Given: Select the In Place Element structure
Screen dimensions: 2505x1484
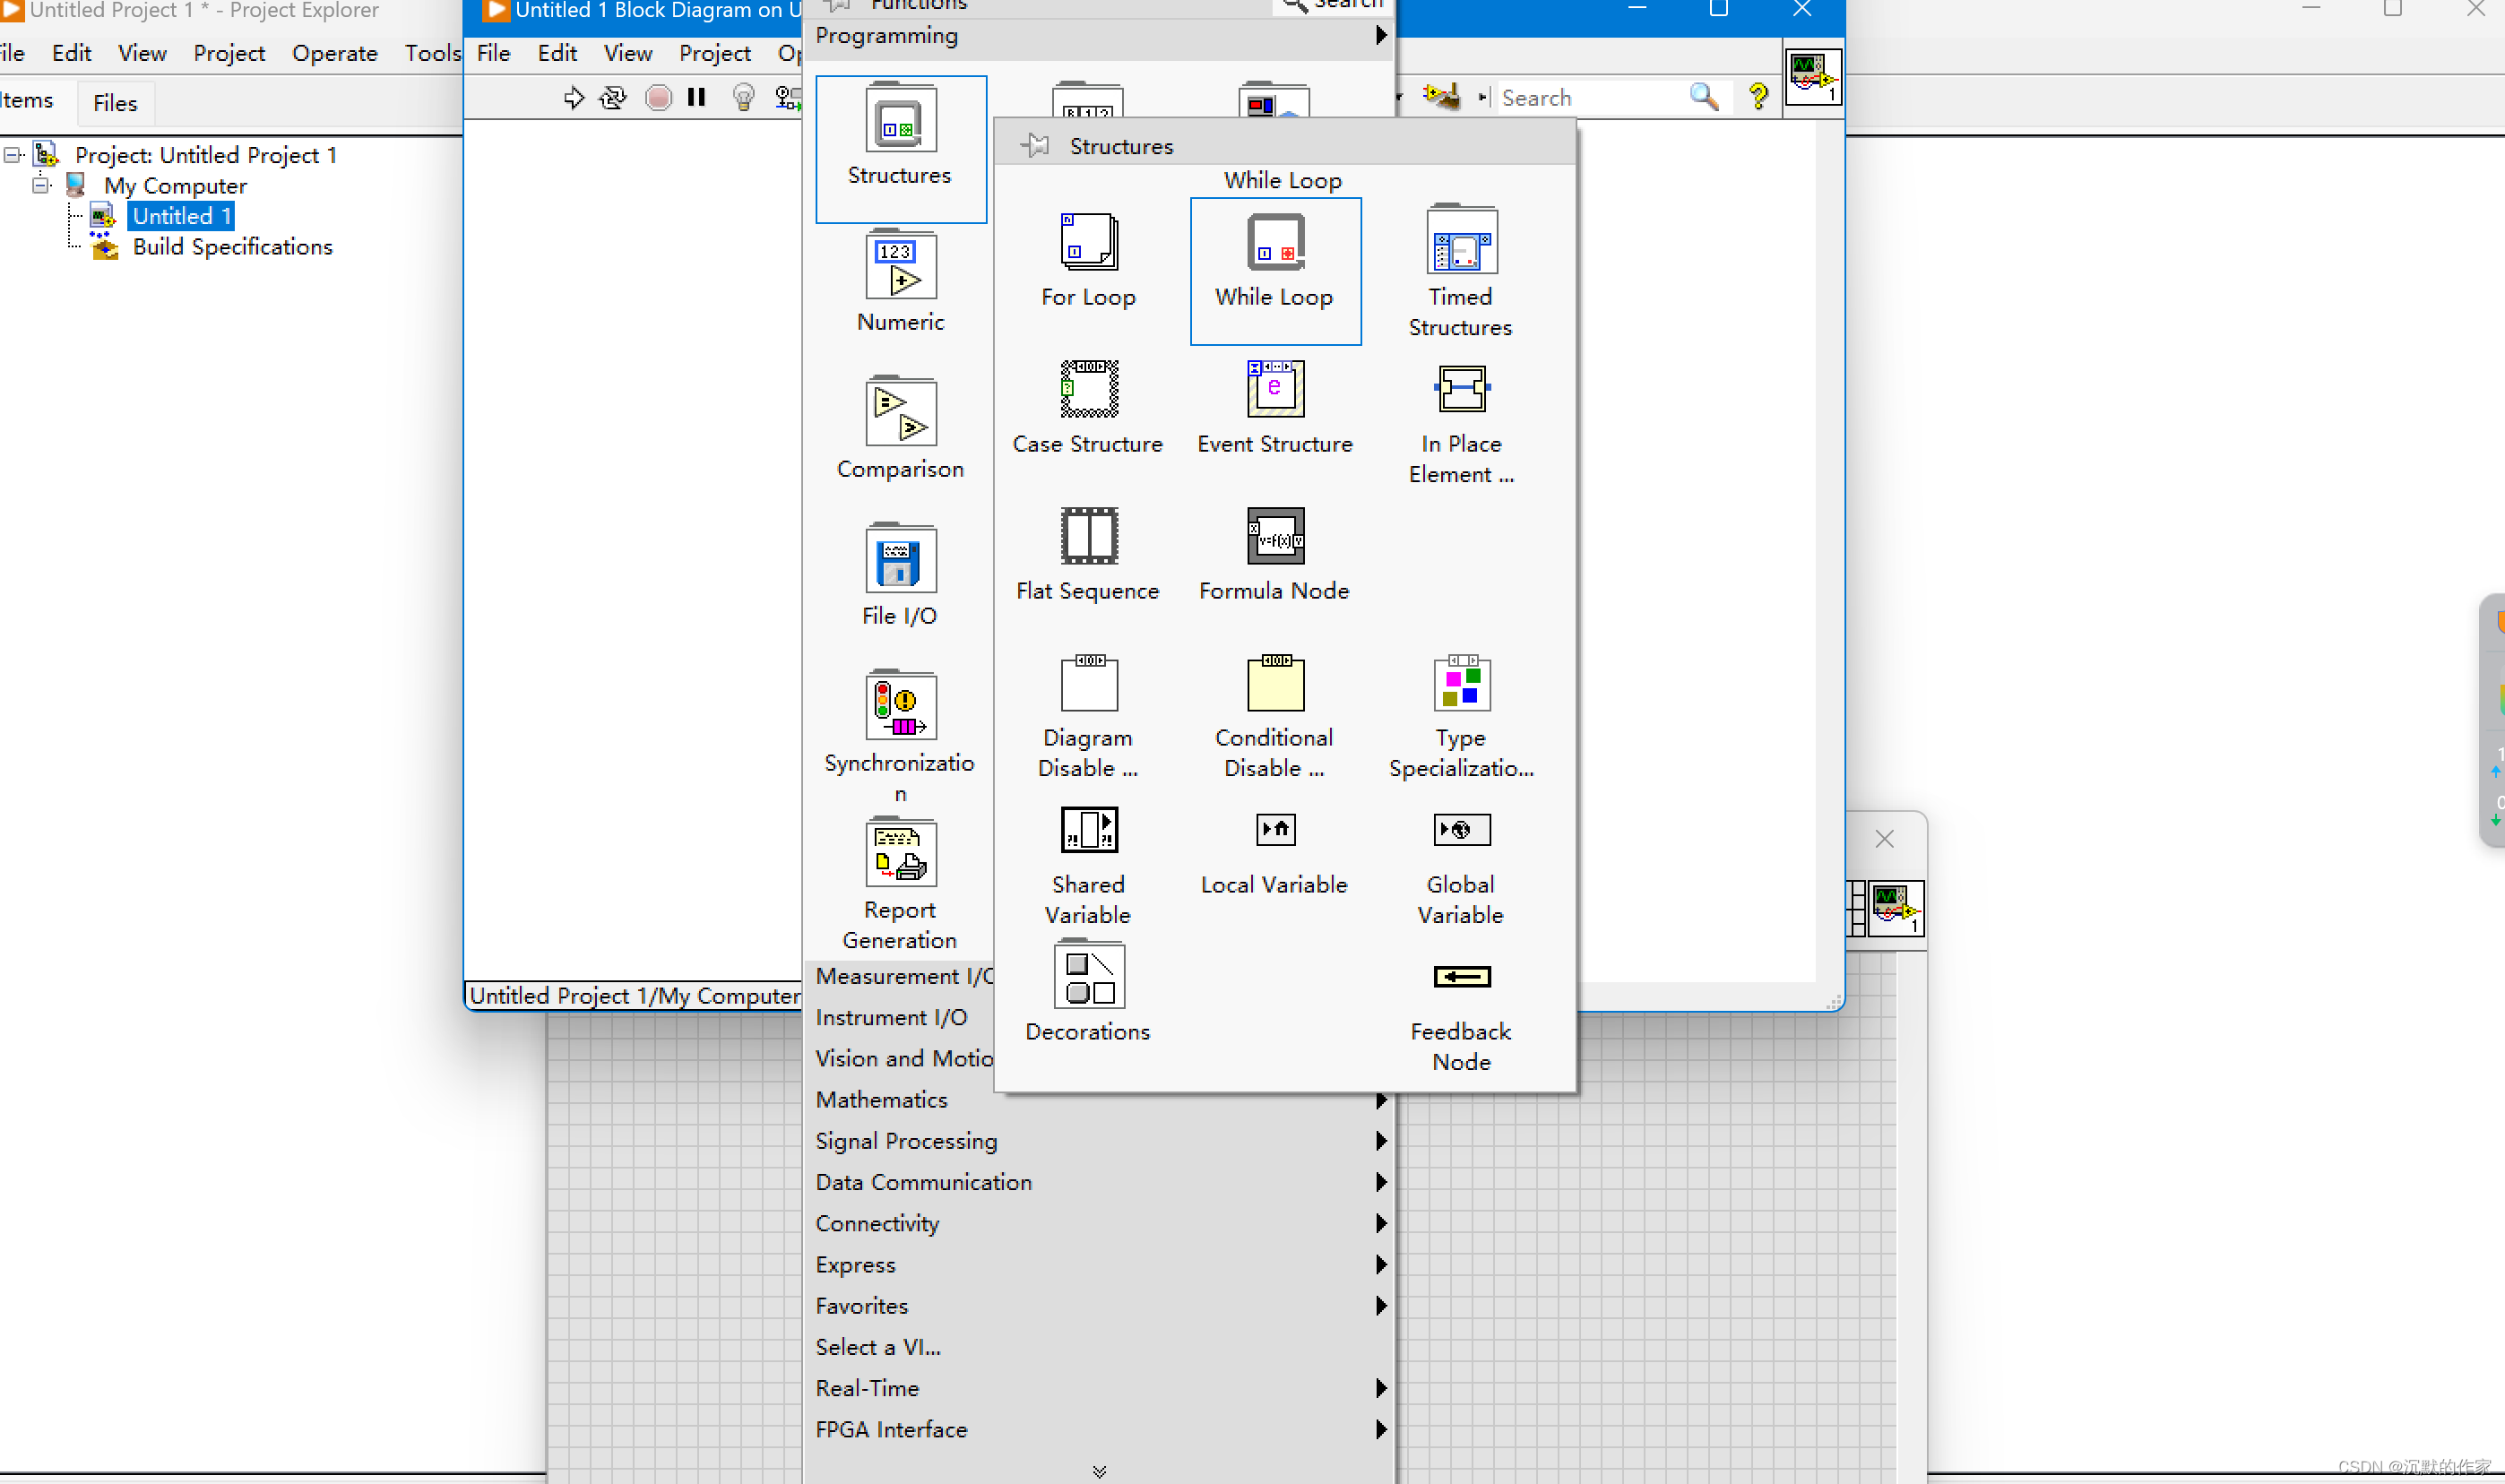Looking at the screenshot, I should pyautogui.click(x=1461, y=389).
